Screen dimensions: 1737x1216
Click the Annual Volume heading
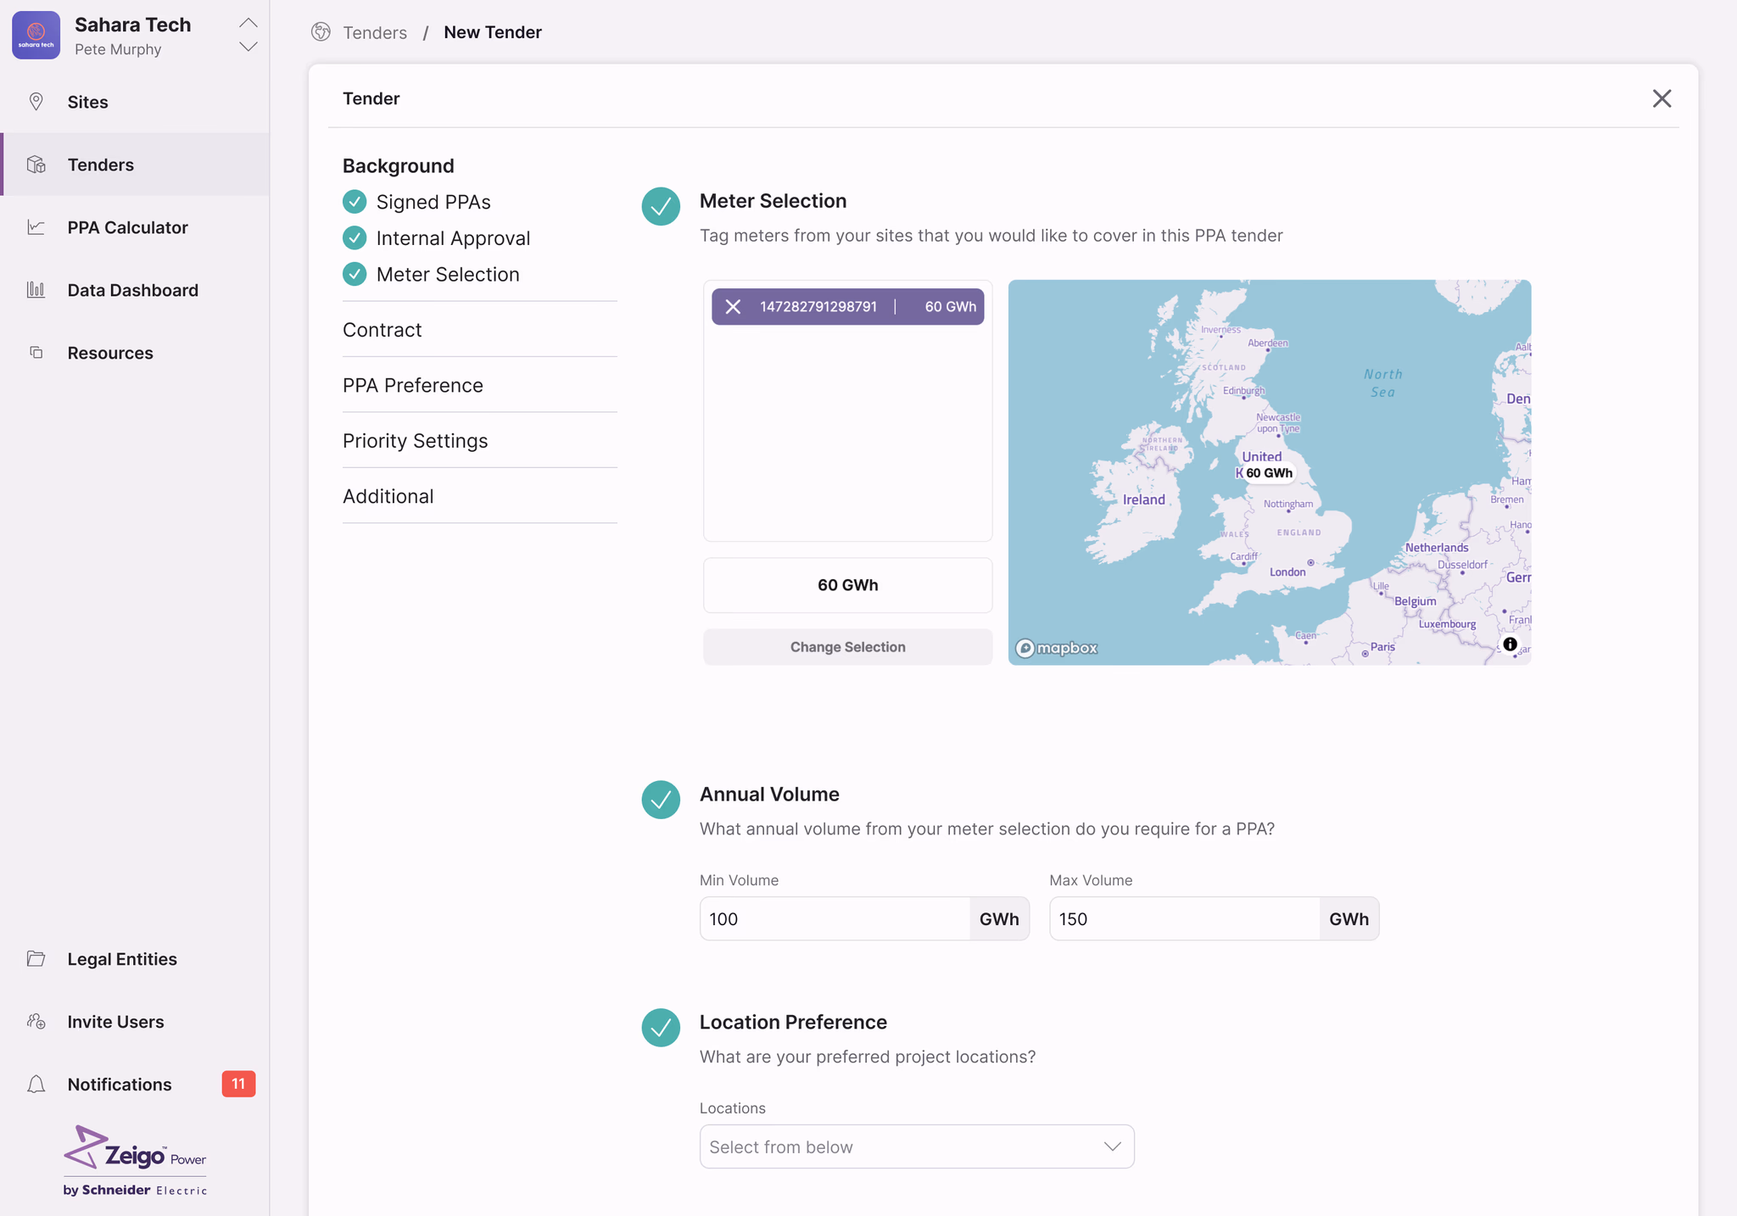click(x=769, y=795)
